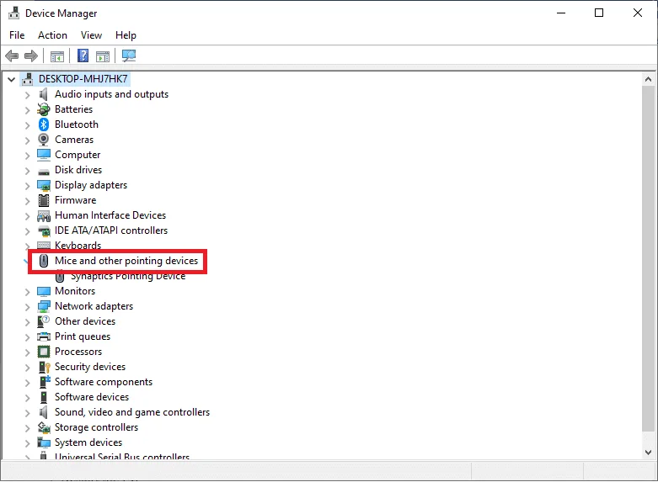Select Synaptics Pointing Device entry
The width and height of the screenshot is (658, 482).
128,277
